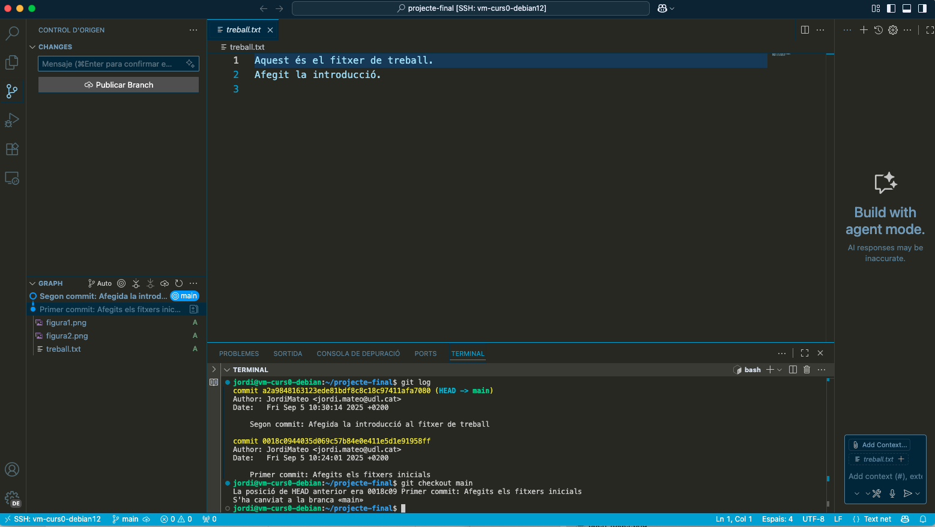Image resolution: width=935 pixels, height=527 pixels.
Task: Refresh the commit Graph
Action: coord(179,283)
